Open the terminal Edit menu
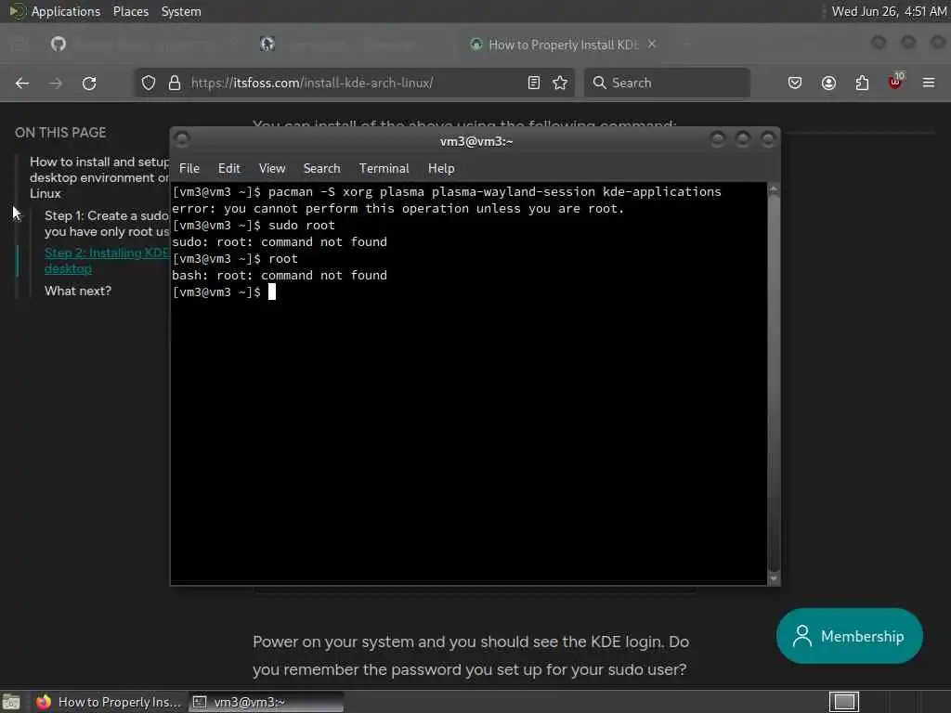This screenshot has width=951, height=713. click(x=229, y=169)
